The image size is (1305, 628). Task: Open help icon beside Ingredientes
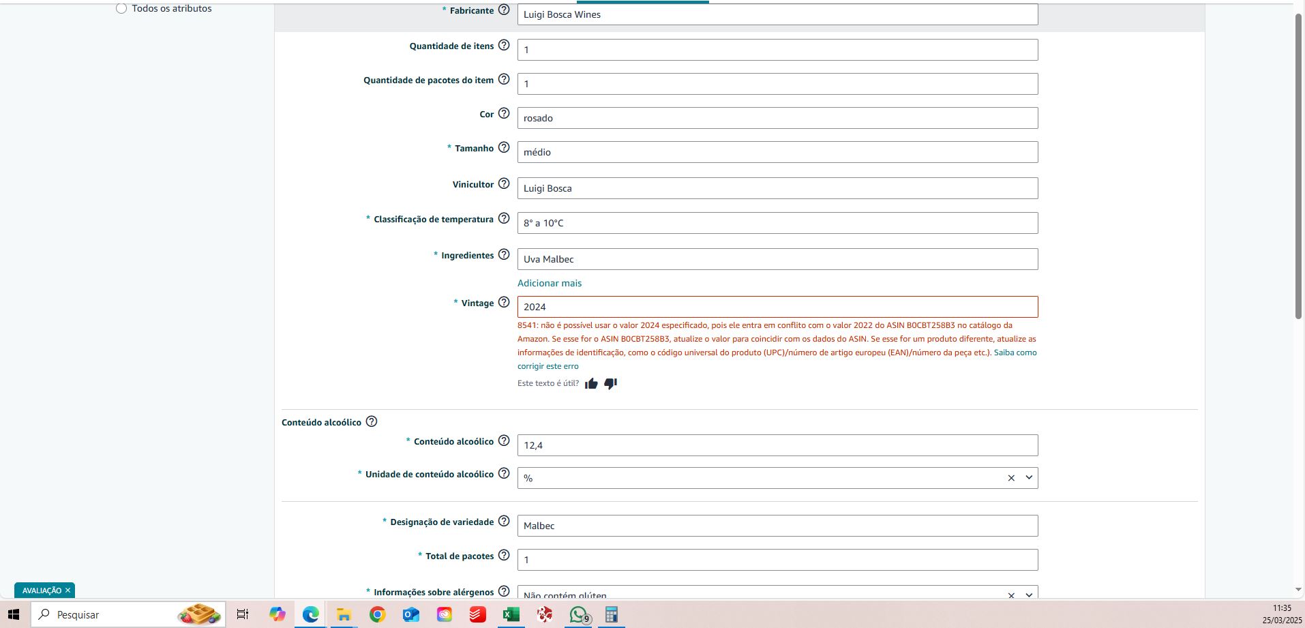[504, 254]
